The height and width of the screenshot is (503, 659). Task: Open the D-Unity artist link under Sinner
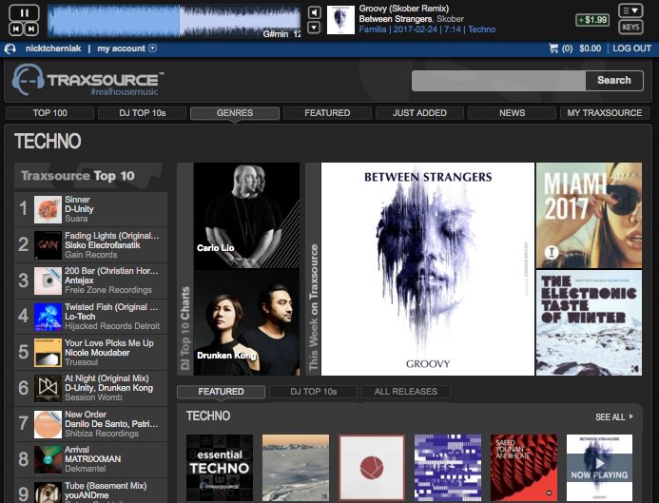(79, 209)
